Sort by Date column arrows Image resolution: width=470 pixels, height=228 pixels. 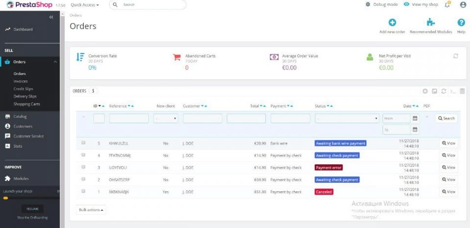(x=416, y=106)
